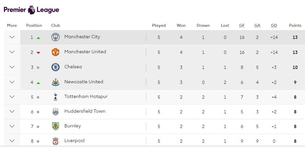Click the Chelsea club crest
This screenshot has height=147, width=305.
[55, 67]
